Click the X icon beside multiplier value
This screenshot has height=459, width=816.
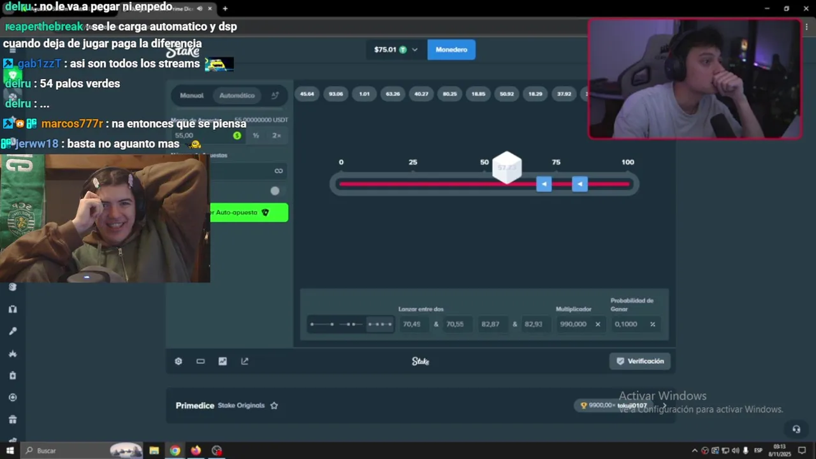(x=597, y=324)
